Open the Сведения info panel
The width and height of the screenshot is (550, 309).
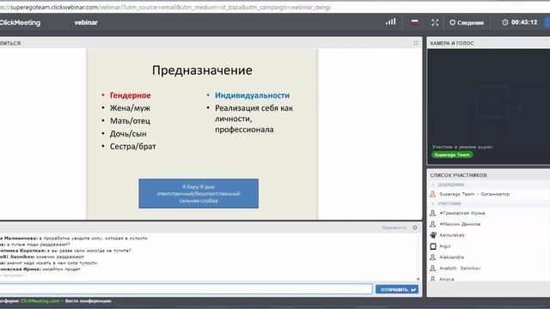click(467, 22)
